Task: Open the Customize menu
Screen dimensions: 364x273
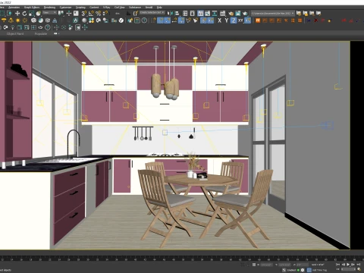Action: [65, 8]
